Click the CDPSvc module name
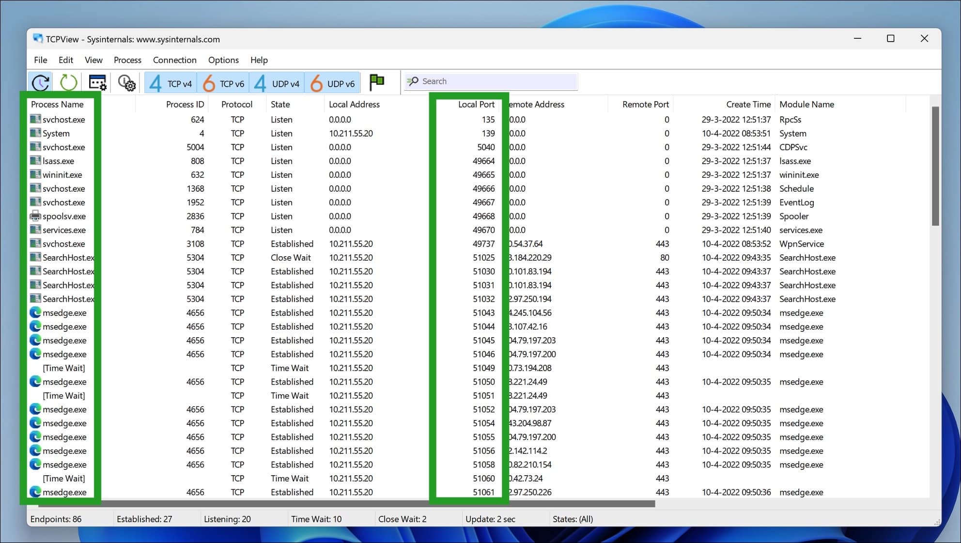This screenshot has width=961, height=543. tap(793, 147)
